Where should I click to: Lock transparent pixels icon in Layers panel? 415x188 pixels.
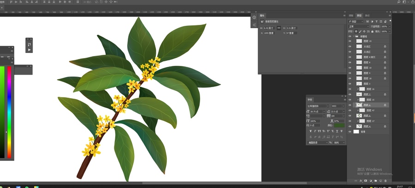pos(356,31)
